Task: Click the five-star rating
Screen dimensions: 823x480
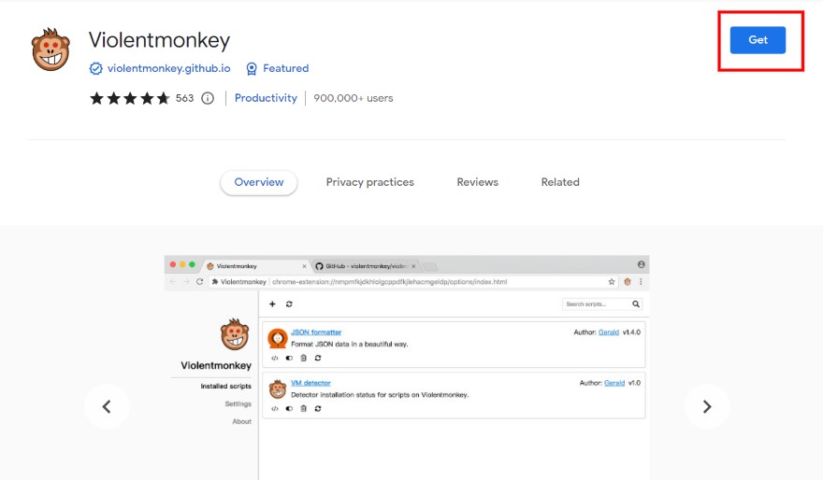Action: click(x=129, y=98)
